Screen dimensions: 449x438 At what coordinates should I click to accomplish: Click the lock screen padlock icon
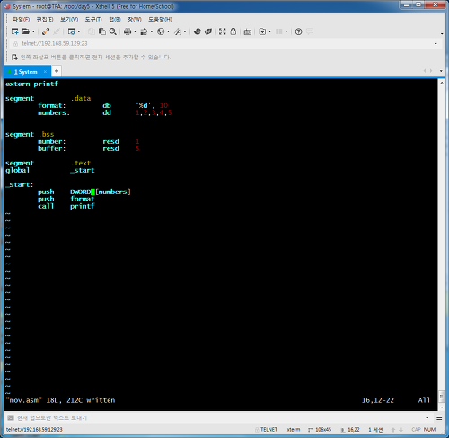[233, 31]
